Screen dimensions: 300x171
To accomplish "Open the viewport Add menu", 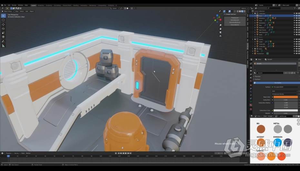I will coord(27,11).
